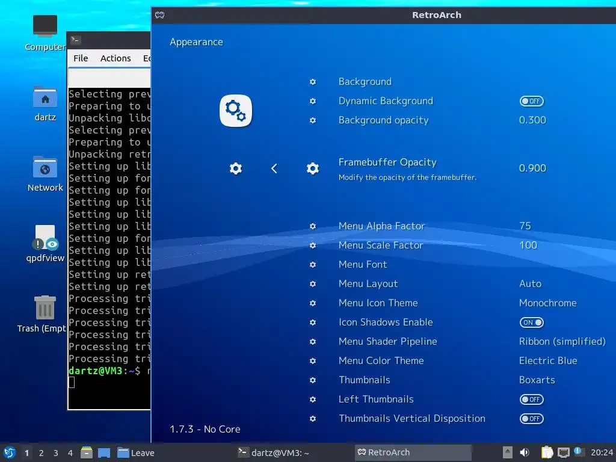Change Menu Icon Theme Monochrome value
The height and width of the screenshot is (462, 616).
(x=548, y=303)
